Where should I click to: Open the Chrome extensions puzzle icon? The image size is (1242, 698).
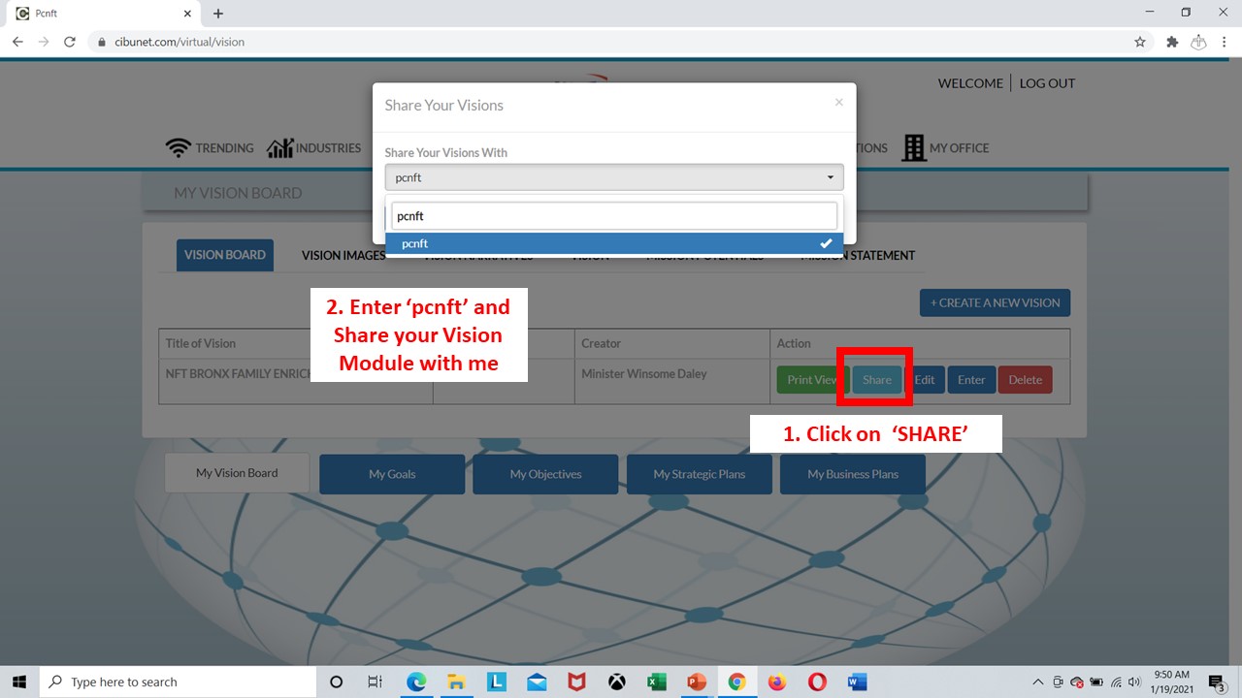pyautogui.click(x=1172, y=42)
